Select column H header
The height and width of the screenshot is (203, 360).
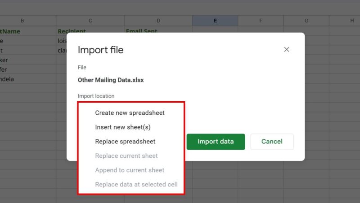[x=345, y=21]
